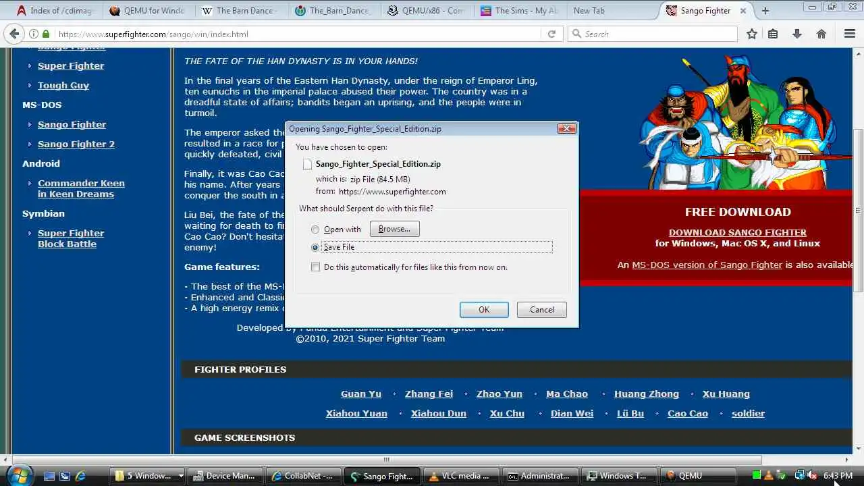The image size is (864, 486).
Task: Open Lü Bu fighter profile
Action: pos(630,413)
